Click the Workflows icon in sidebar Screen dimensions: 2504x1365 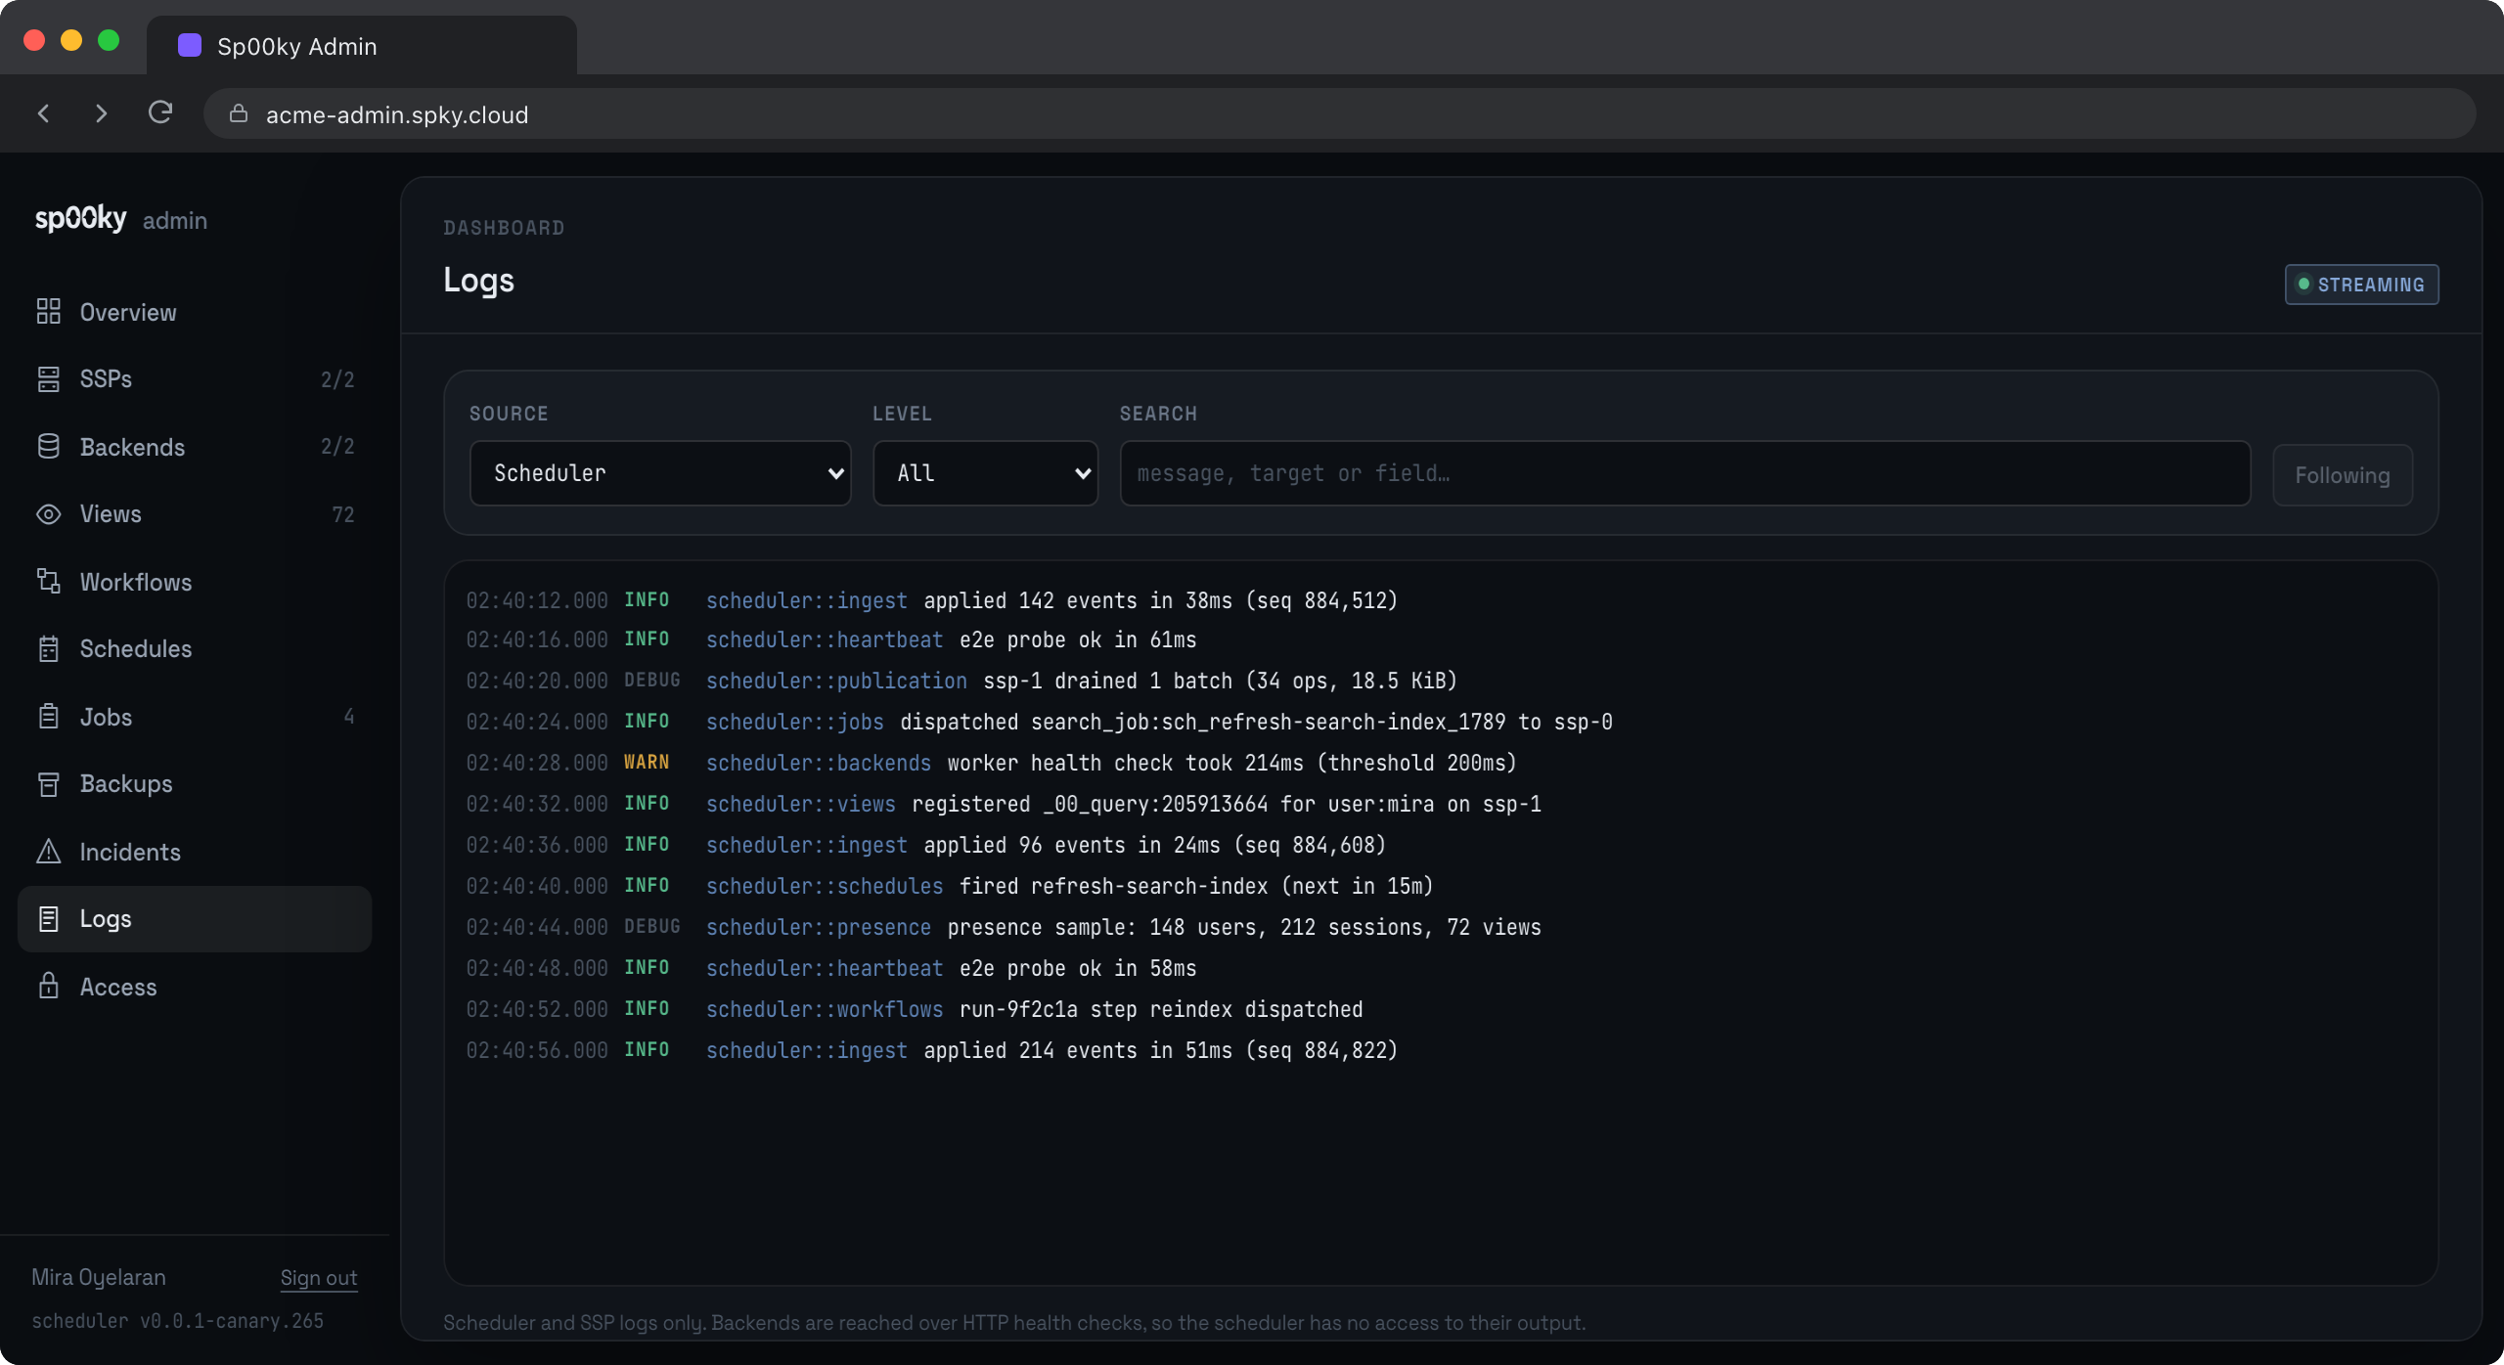tap(48, 582)
